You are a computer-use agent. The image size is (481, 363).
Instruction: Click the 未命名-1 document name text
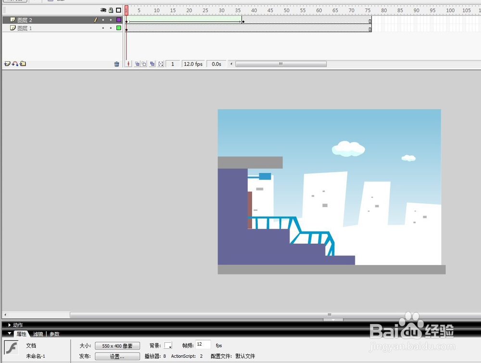pos(36,356)
